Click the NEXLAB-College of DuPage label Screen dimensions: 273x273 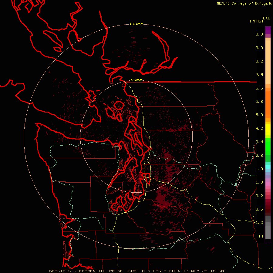[x=242, y=3]
